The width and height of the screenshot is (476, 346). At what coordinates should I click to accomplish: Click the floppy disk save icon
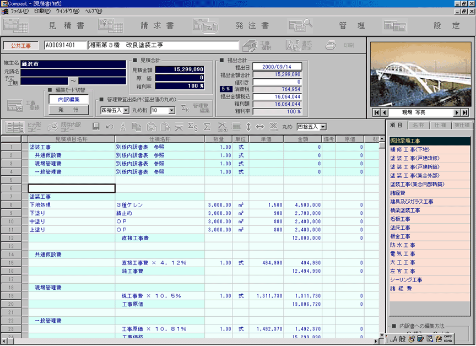(x=96, y=127)
